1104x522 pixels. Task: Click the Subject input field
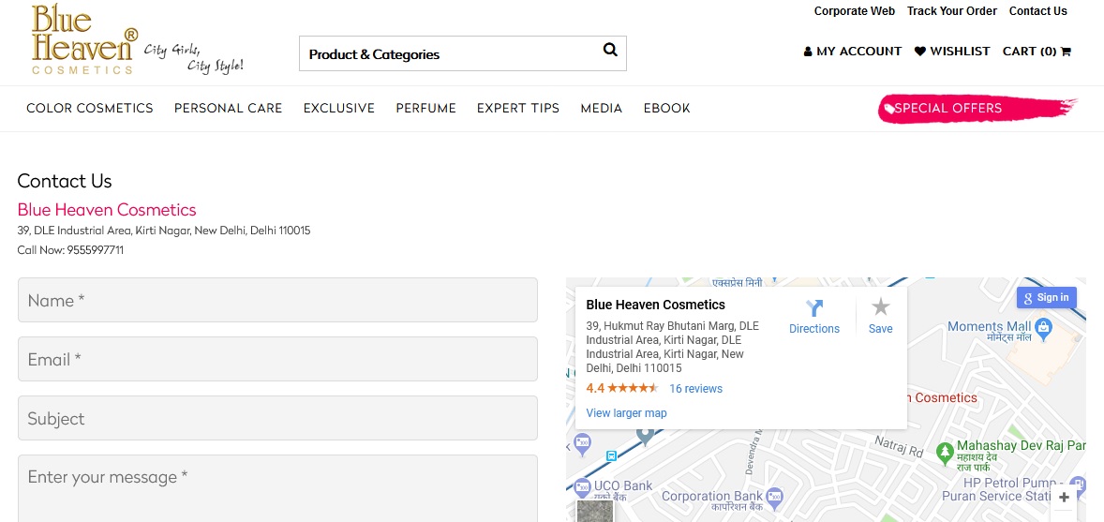(x=277, y=419)
